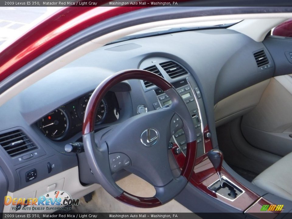Viewport: 292px width, 219px height.
Task: Click the turn signal stalk lever
Action: point(74,148)
